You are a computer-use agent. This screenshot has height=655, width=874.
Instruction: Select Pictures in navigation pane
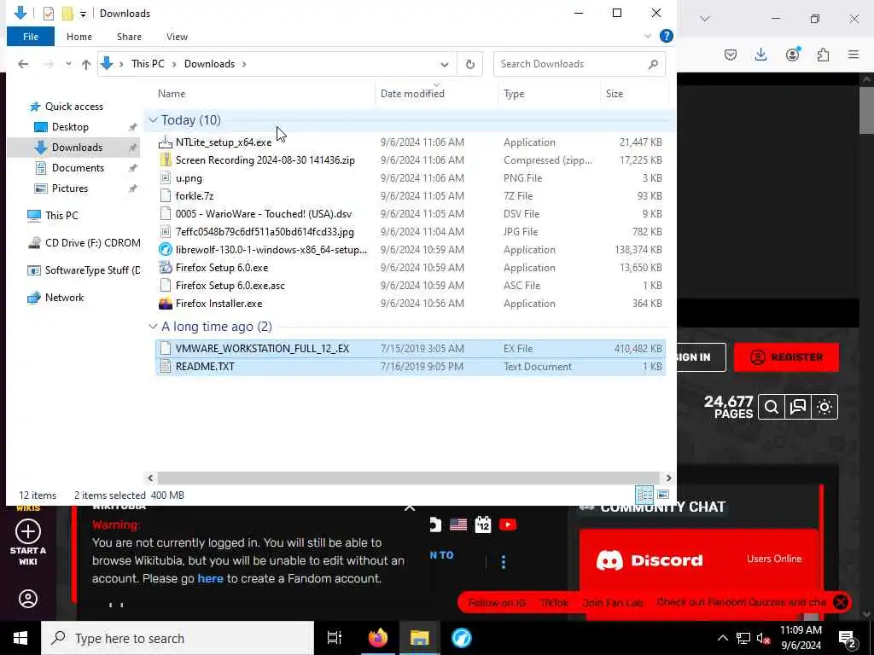pos(70,188)
